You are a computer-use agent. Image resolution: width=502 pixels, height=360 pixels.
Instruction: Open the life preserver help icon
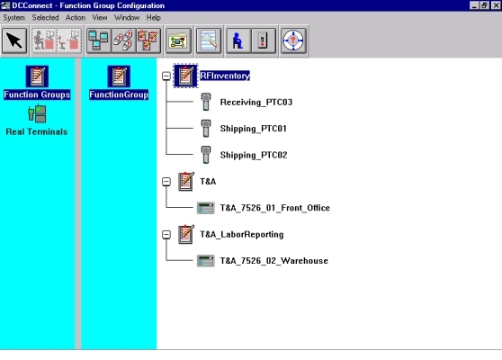coord(293,40)
